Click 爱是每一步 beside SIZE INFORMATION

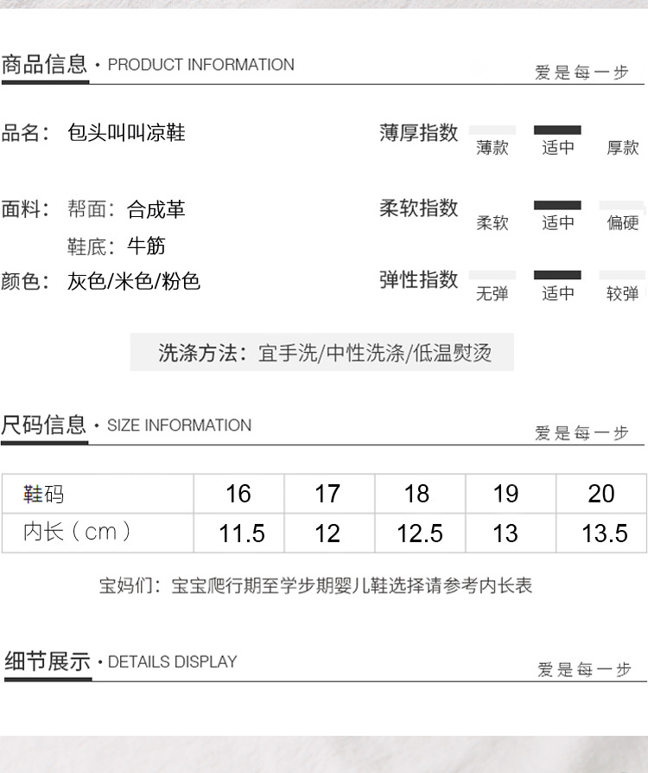581,433
